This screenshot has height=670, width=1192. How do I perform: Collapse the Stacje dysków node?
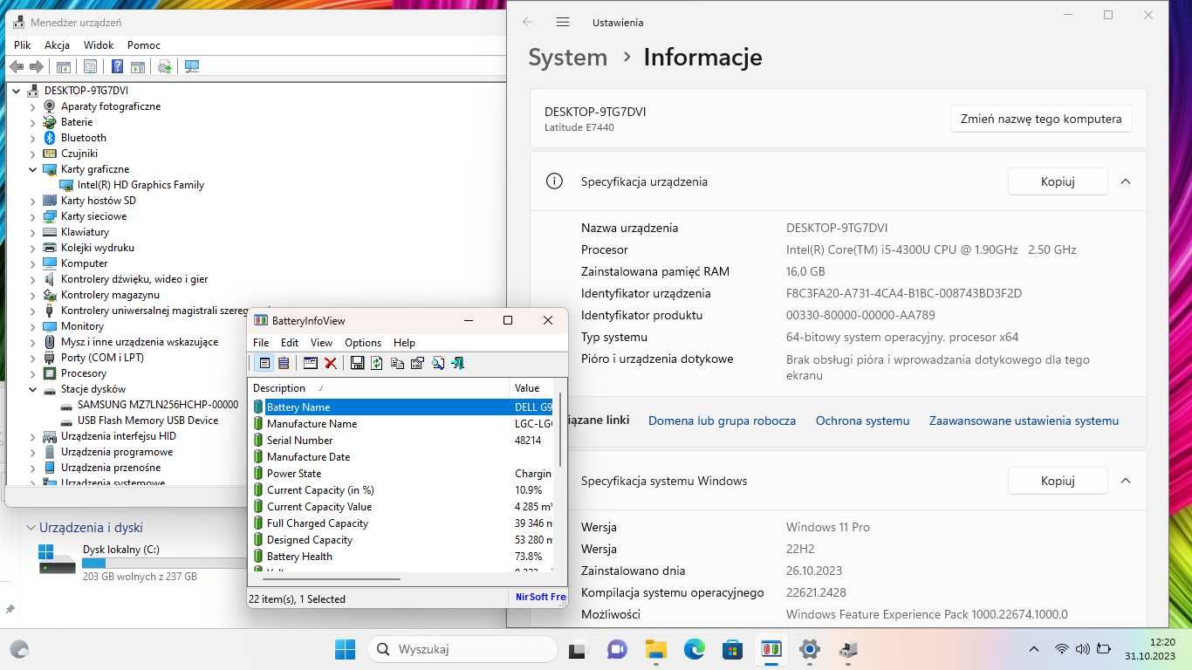[33, 389]
